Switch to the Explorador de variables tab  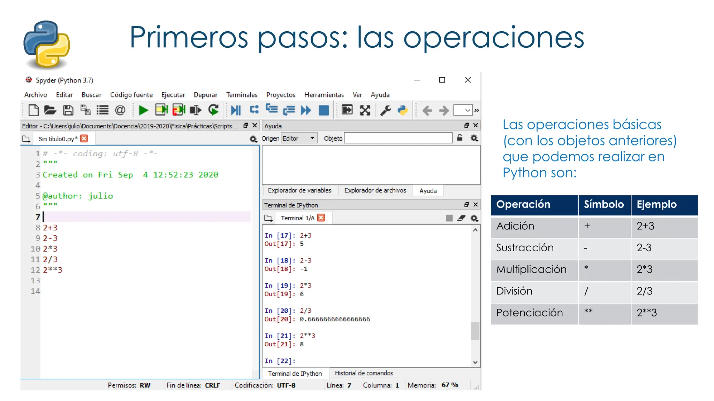299,190
